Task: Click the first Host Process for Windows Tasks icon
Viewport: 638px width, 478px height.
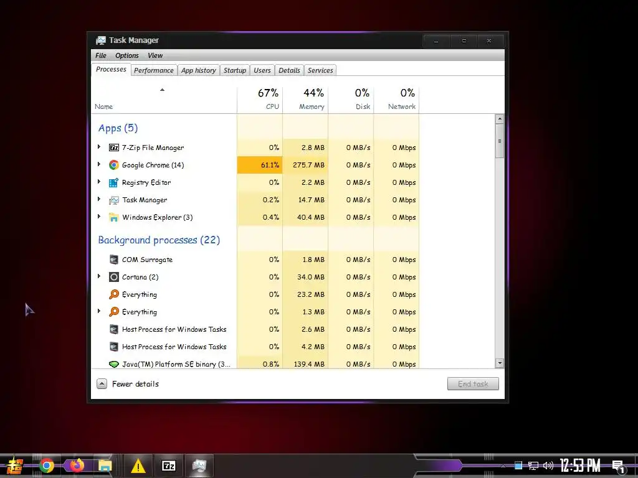Action: 114,329
